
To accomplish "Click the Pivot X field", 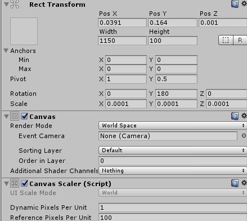I will 126,79.
